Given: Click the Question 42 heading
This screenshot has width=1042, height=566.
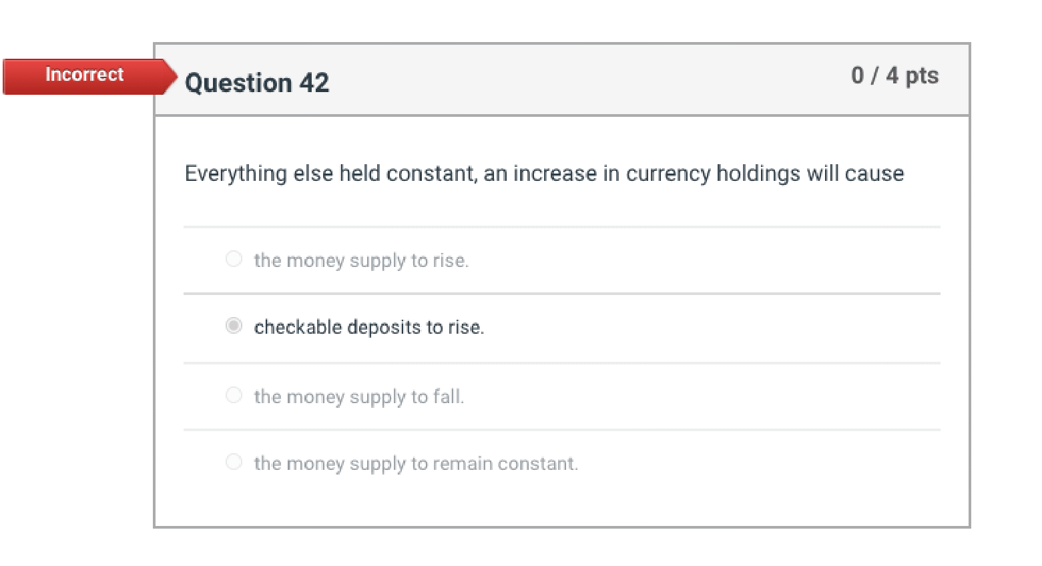Looking at the screenshot, I should pyautogui.click(x=256, y=82).
